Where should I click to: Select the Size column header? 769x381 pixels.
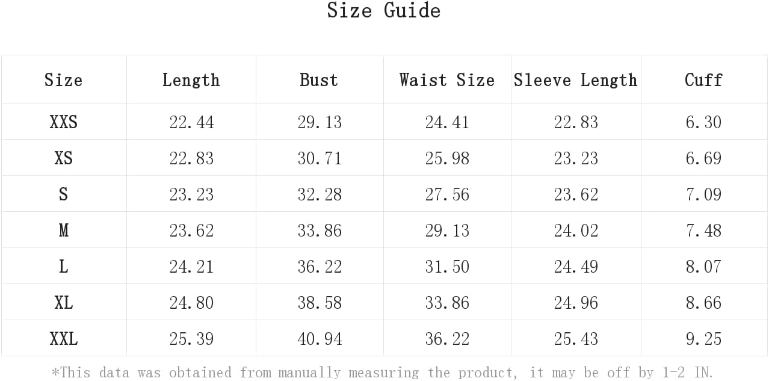click(63, 79)
